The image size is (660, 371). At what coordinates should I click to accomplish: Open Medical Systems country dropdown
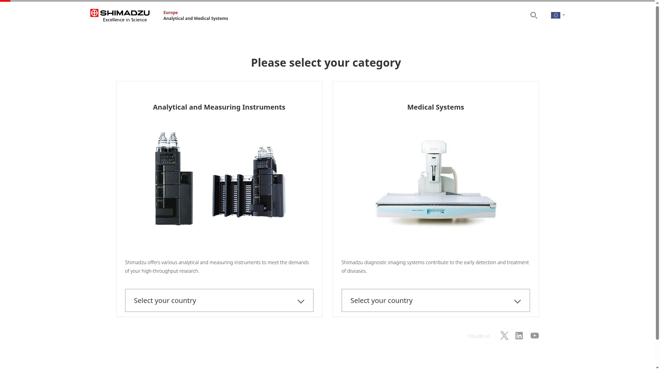point(436,301)
